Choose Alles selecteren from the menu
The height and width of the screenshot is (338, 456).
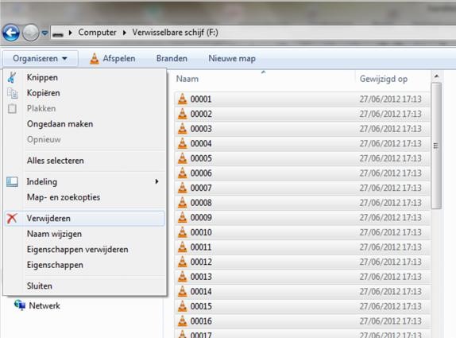point(56,161)
